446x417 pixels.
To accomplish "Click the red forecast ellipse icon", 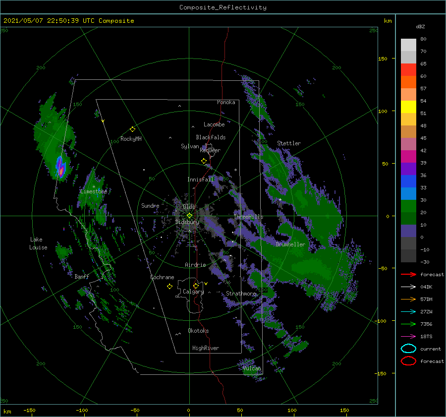I will pyautogui.click(x=408, y=361).
